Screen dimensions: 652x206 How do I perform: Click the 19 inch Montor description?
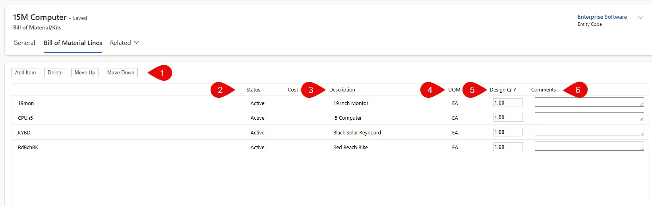click(x=351, y=103)
